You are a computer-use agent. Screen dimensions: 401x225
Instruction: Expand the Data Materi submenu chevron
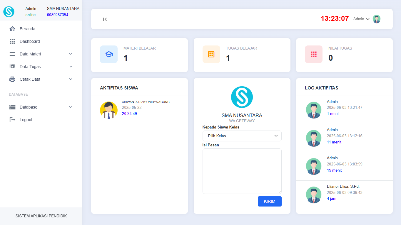[x=71, y=54]
